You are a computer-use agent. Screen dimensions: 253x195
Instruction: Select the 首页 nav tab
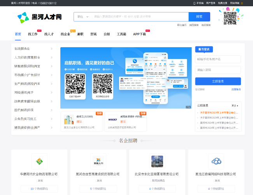18,34
